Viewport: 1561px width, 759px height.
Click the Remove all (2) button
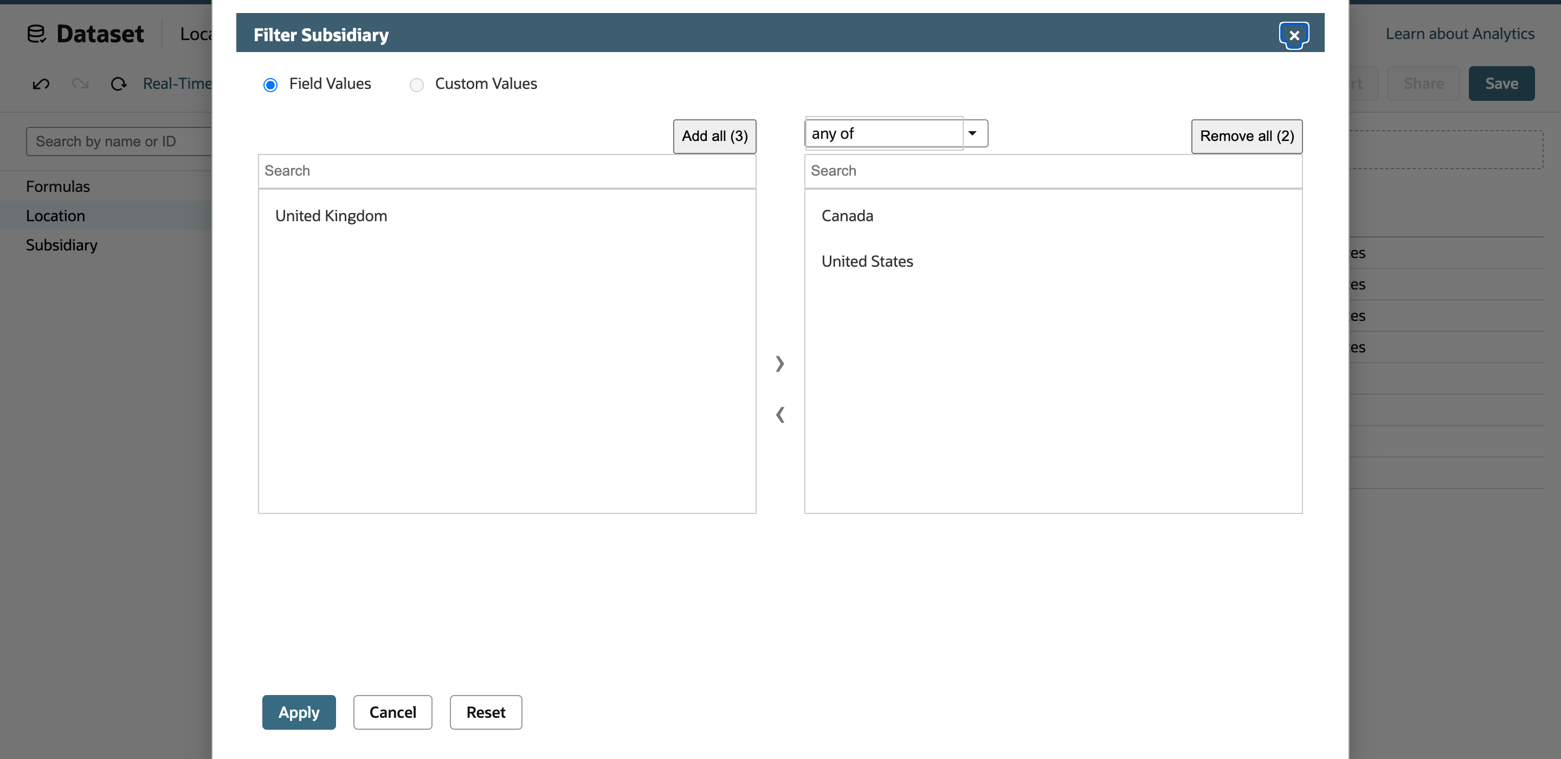tap(1247, 136)
